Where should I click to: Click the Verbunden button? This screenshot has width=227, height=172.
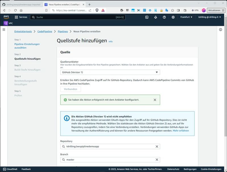click(70, 89)
